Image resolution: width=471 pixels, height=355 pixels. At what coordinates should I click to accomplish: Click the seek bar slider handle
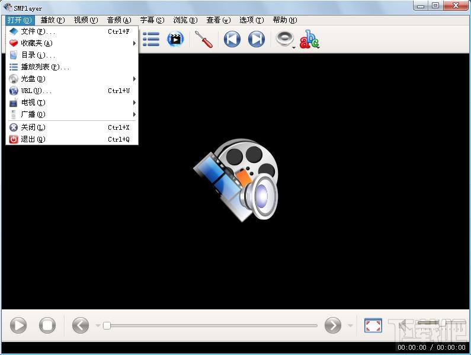[107, 325]
